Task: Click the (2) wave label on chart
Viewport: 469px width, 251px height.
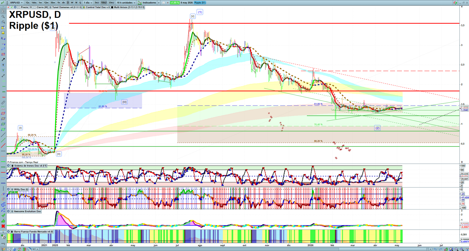Action: coord(378,128)
